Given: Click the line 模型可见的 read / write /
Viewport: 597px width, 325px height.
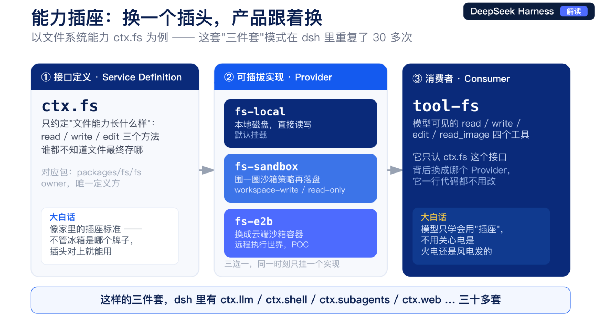Looking at the screenshot, I should [466, 123].
